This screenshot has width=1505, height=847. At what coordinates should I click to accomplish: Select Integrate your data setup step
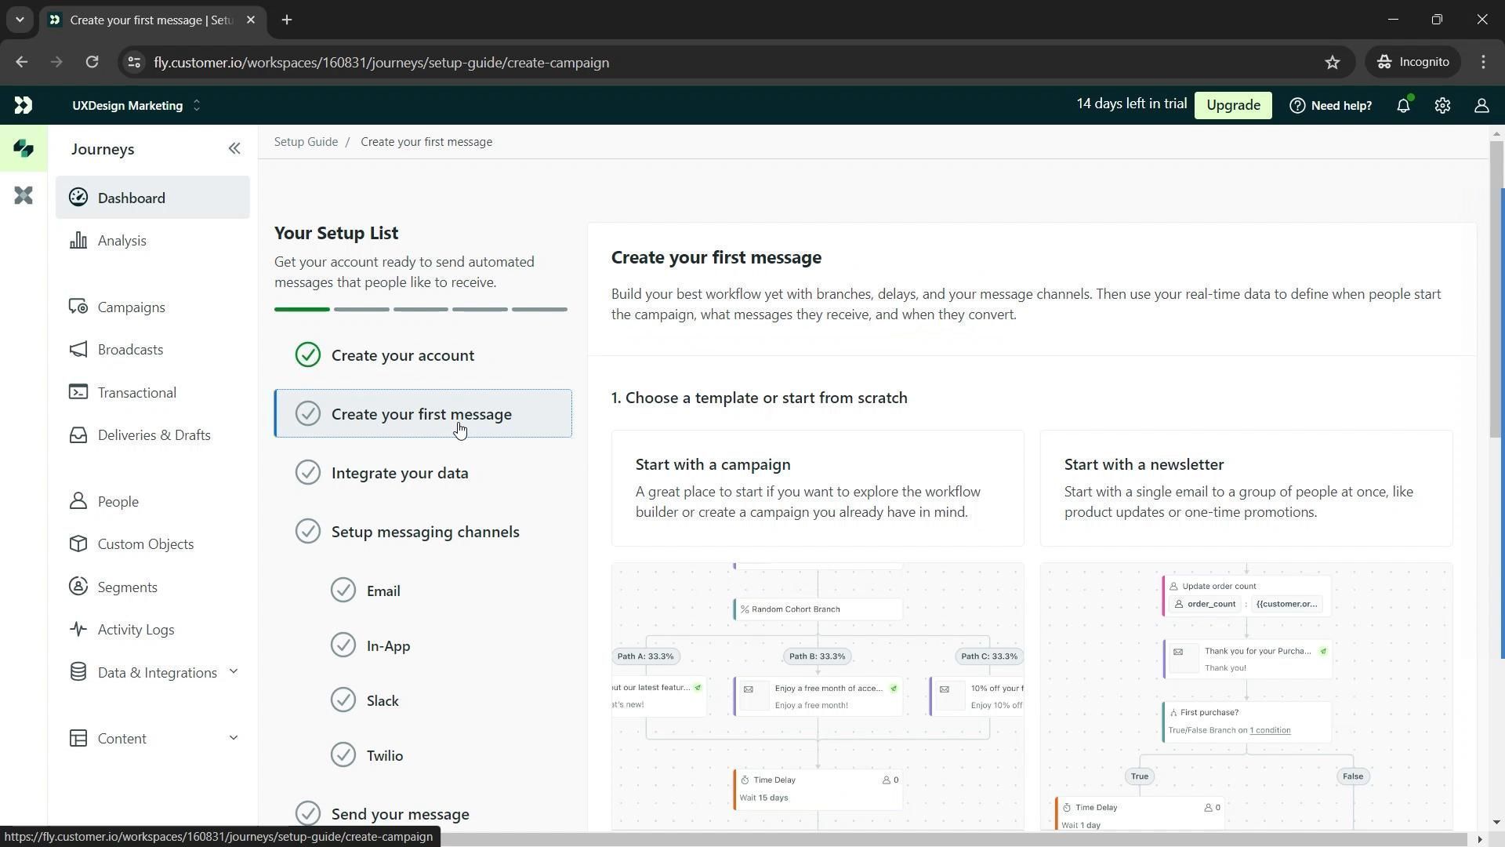pos(399,473)
